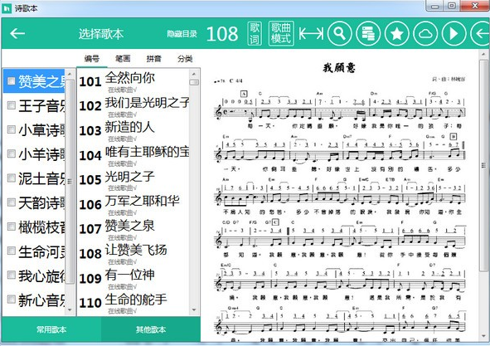The image size is (490, 346).
Task: Click the songbook list scrollbar thumb
Action: [x=70, y=182]
